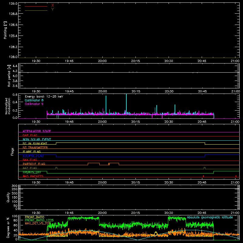Select the red 'X' legend letter
This screenshot has height=243, width=243.
click(x=53, y=5)
